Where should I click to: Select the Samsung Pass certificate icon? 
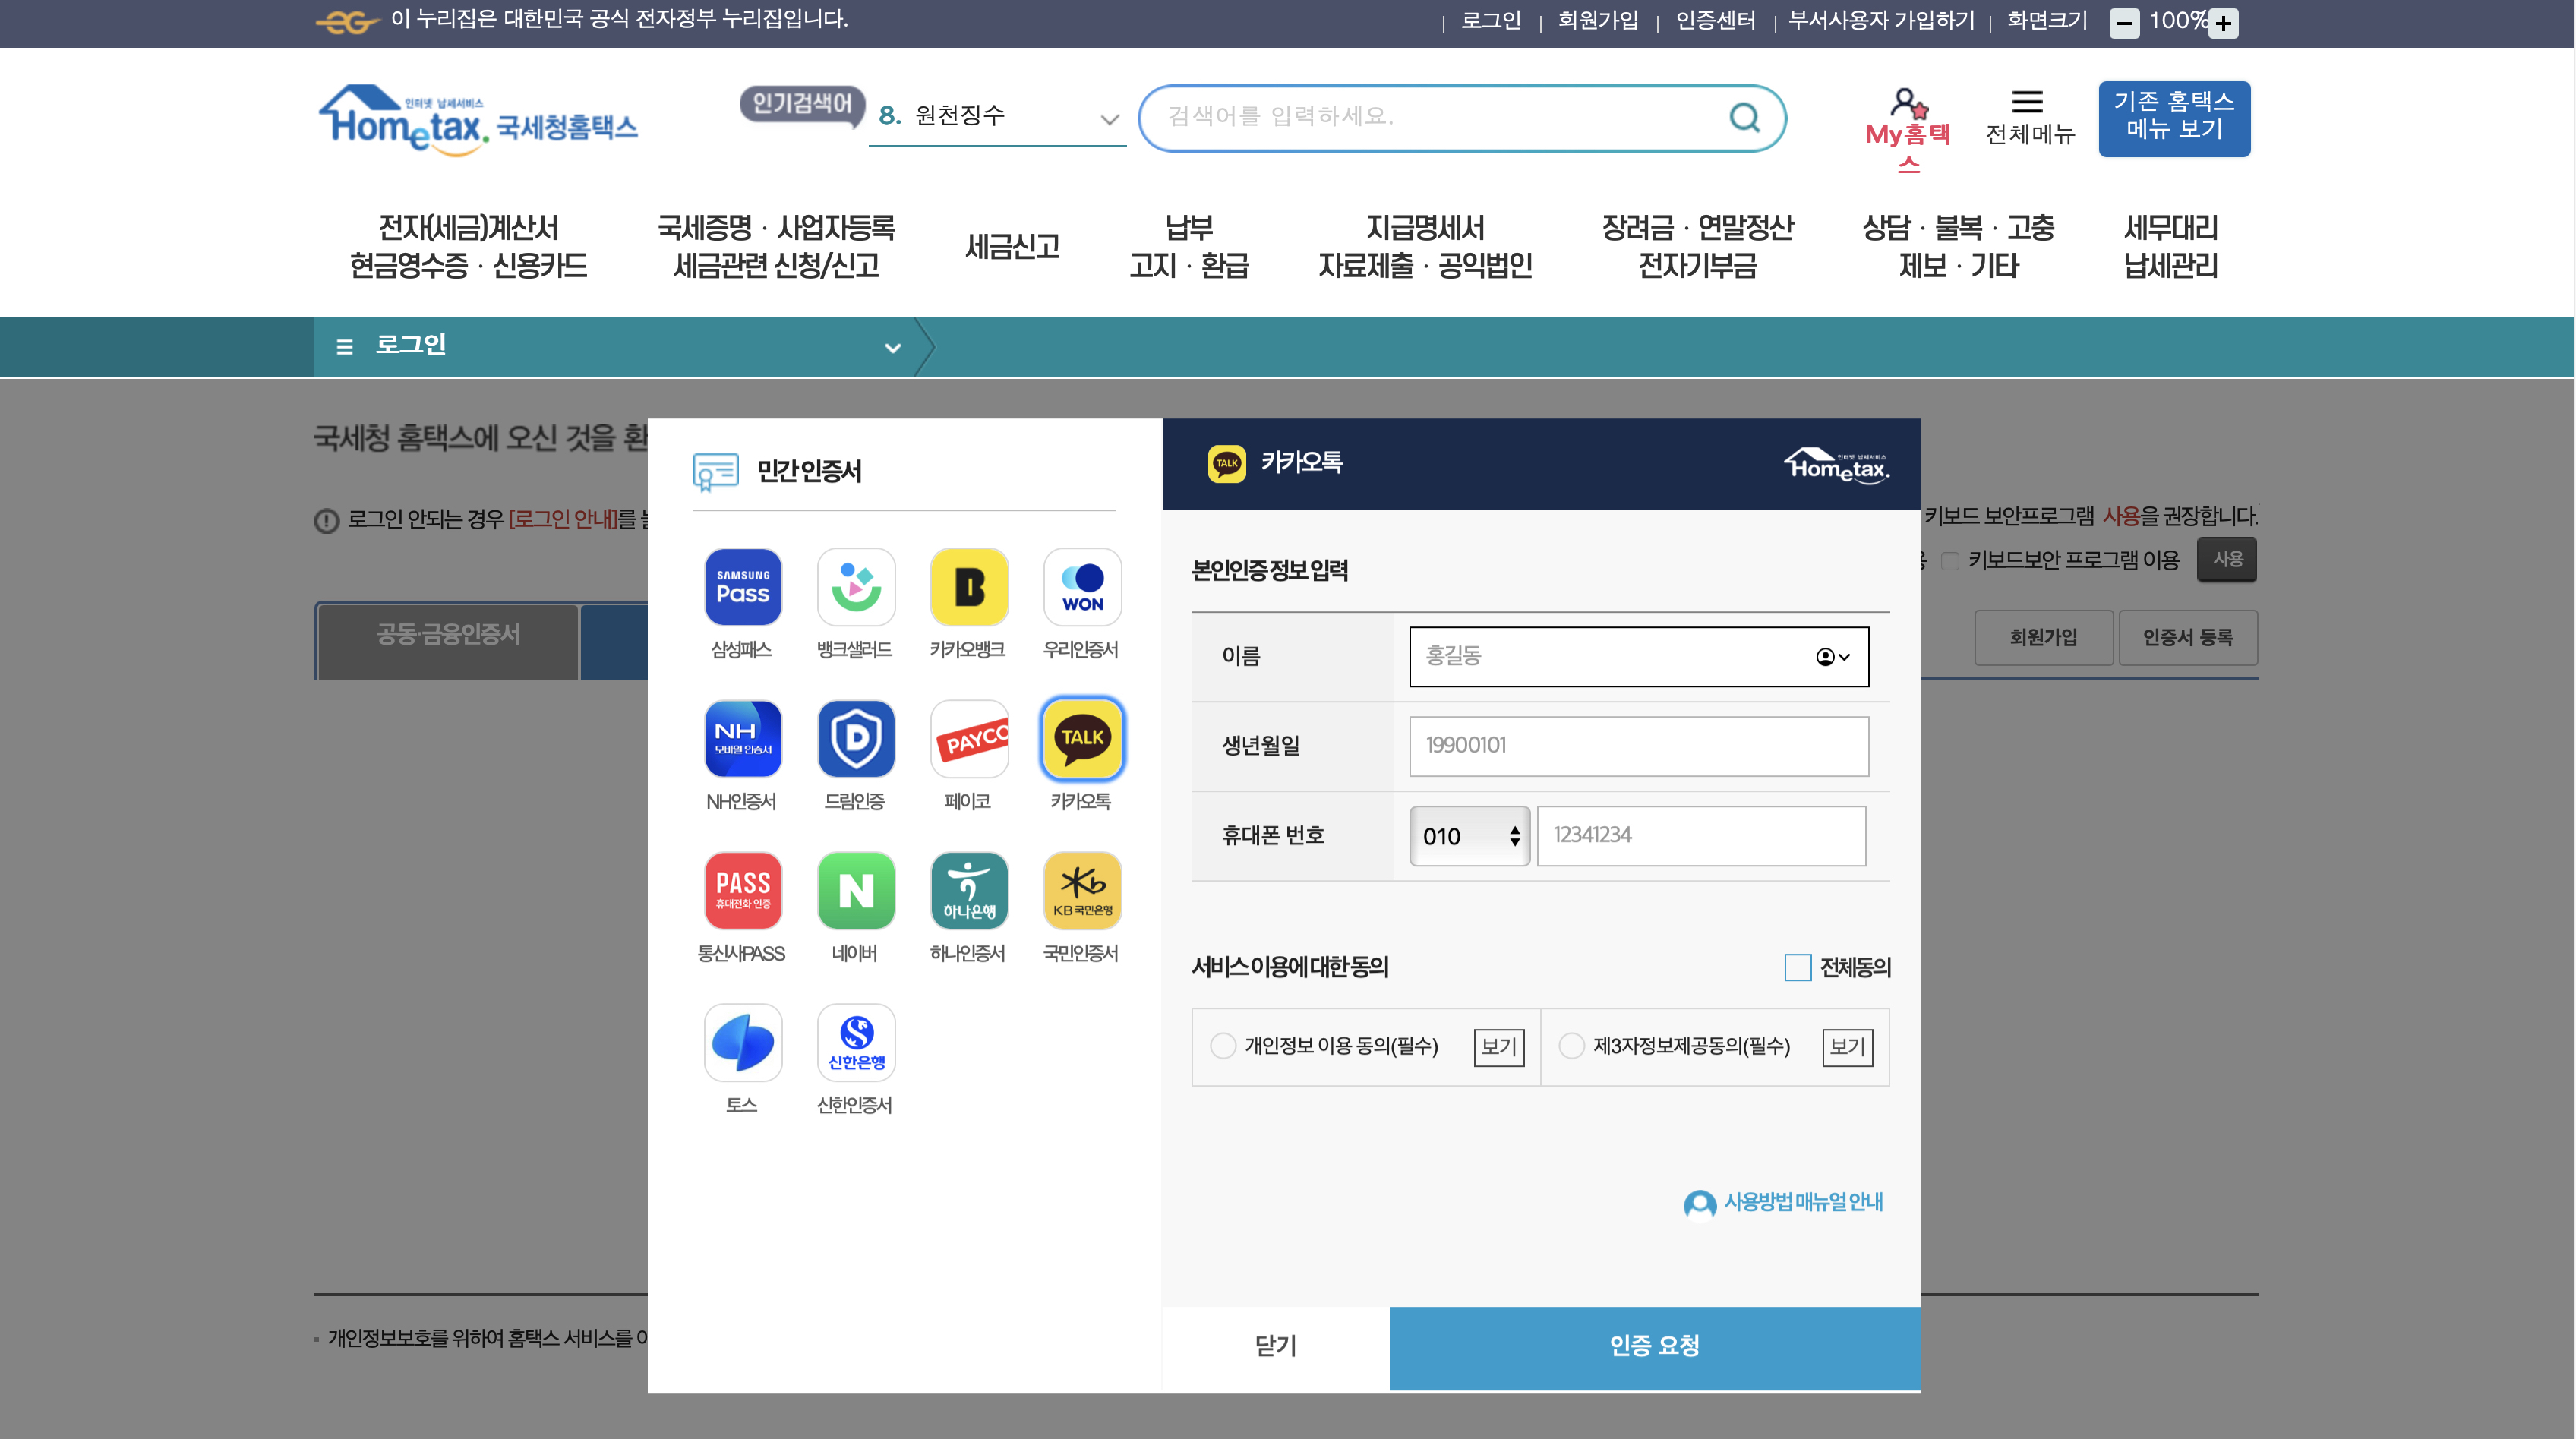[x=742, y=586]
